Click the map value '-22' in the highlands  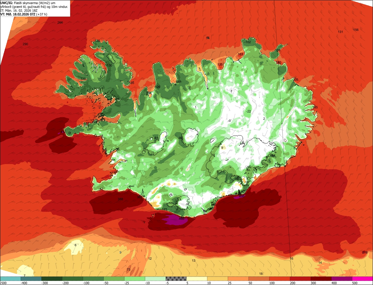(249, 112)
